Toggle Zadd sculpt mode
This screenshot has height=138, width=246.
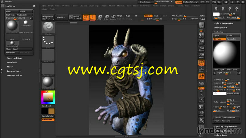pos(148,16)
